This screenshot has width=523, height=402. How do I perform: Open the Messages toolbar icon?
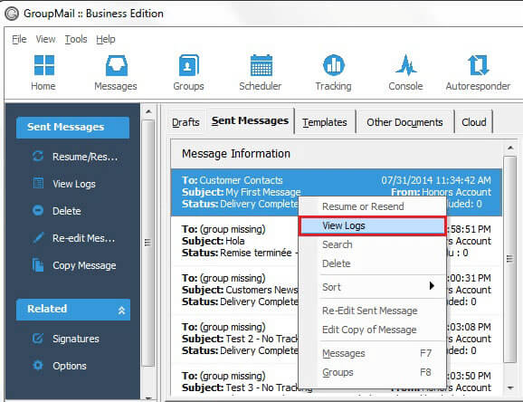tap(116, 65)
